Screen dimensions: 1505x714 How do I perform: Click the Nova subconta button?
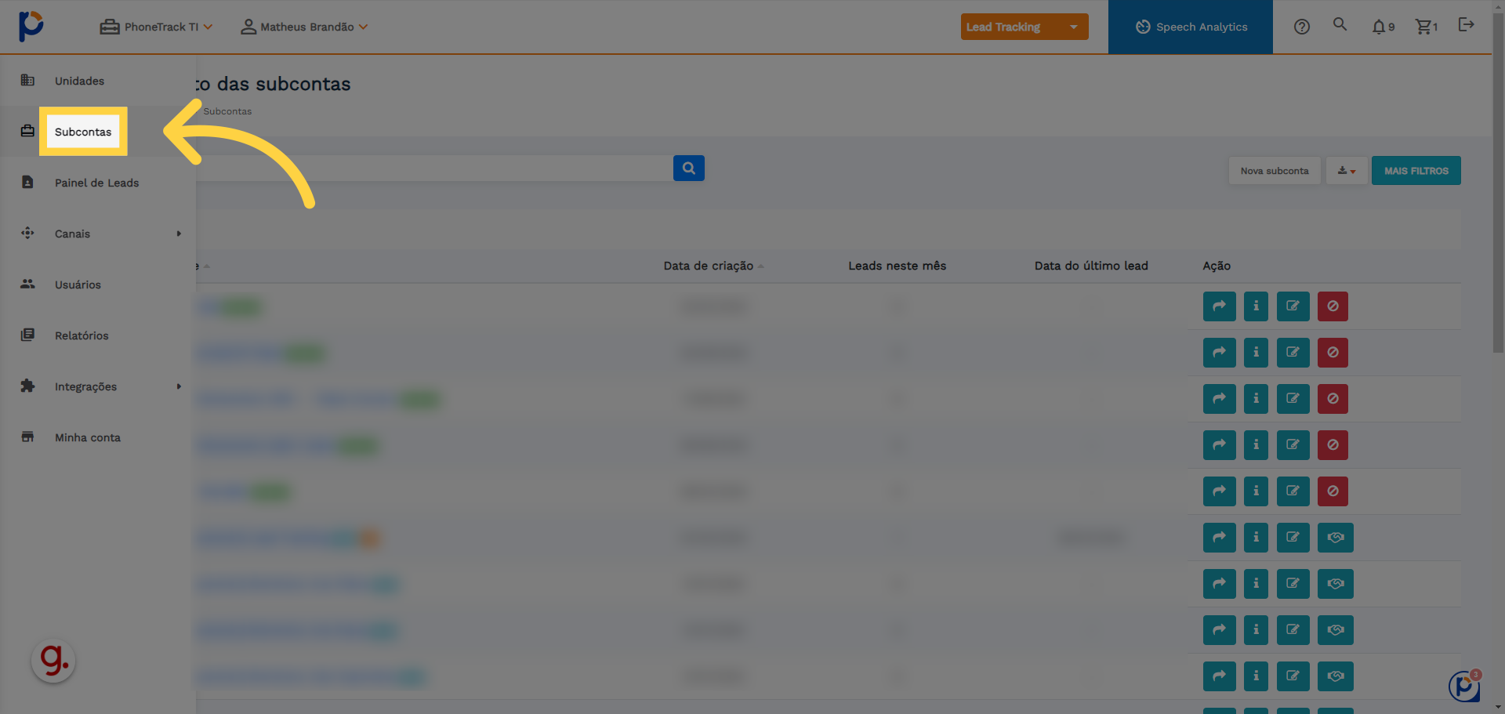pyautogui.click(x=1274, y=171)
